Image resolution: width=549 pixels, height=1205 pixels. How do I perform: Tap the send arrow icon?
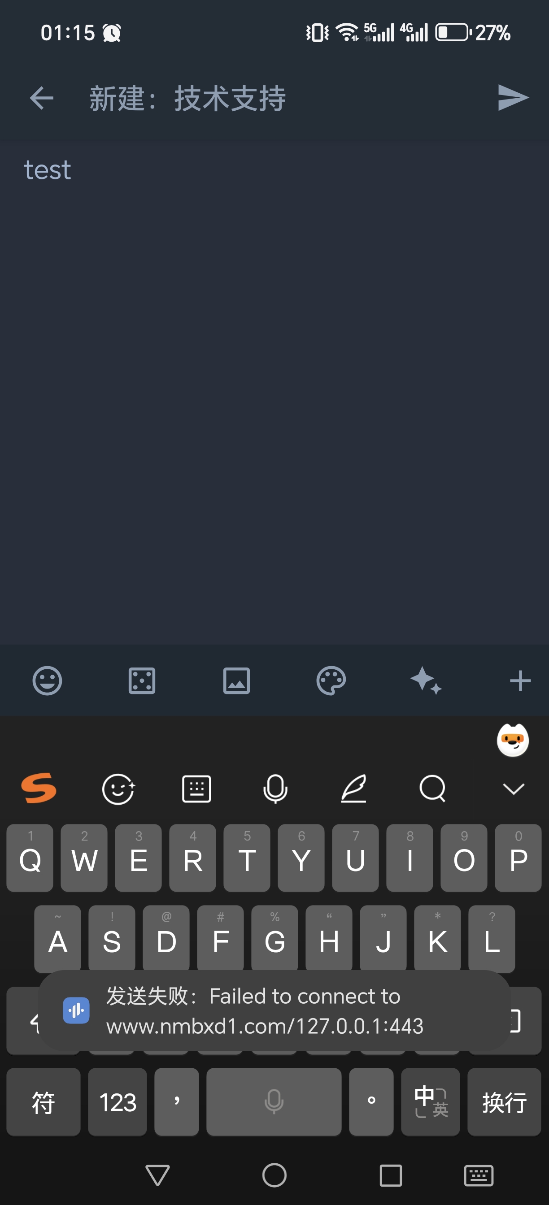[513, 98]
